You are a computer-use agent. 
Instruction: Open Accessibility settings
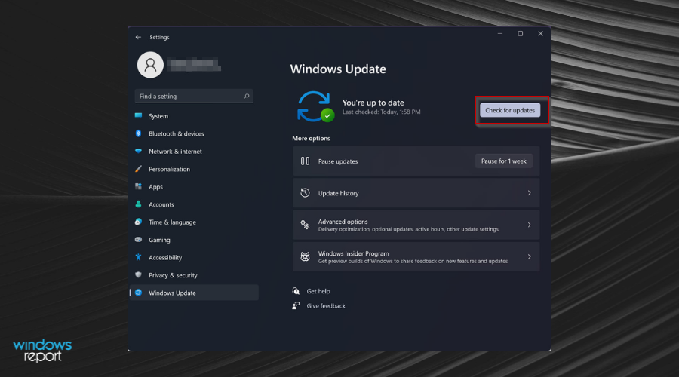point(194,258)
